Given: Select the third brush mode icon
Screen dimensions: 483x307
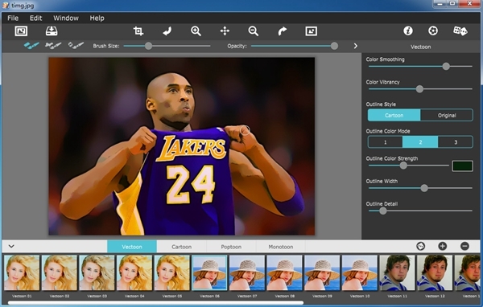Looking at the screenshot, I should point(76,46).
